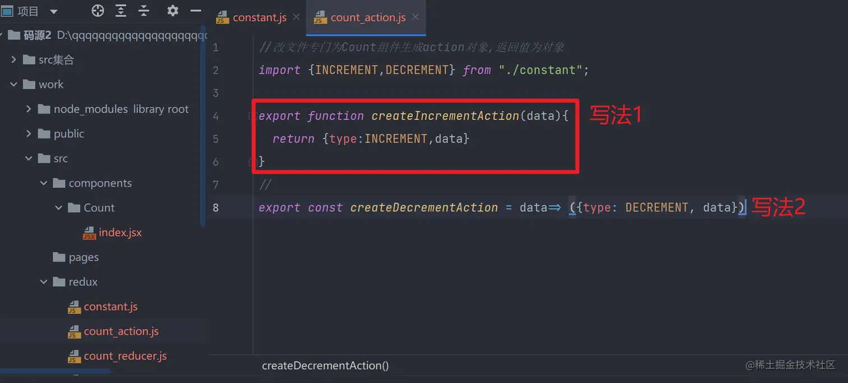
Task: Select node_modules library root row
Action: click(x=104, y=109)
